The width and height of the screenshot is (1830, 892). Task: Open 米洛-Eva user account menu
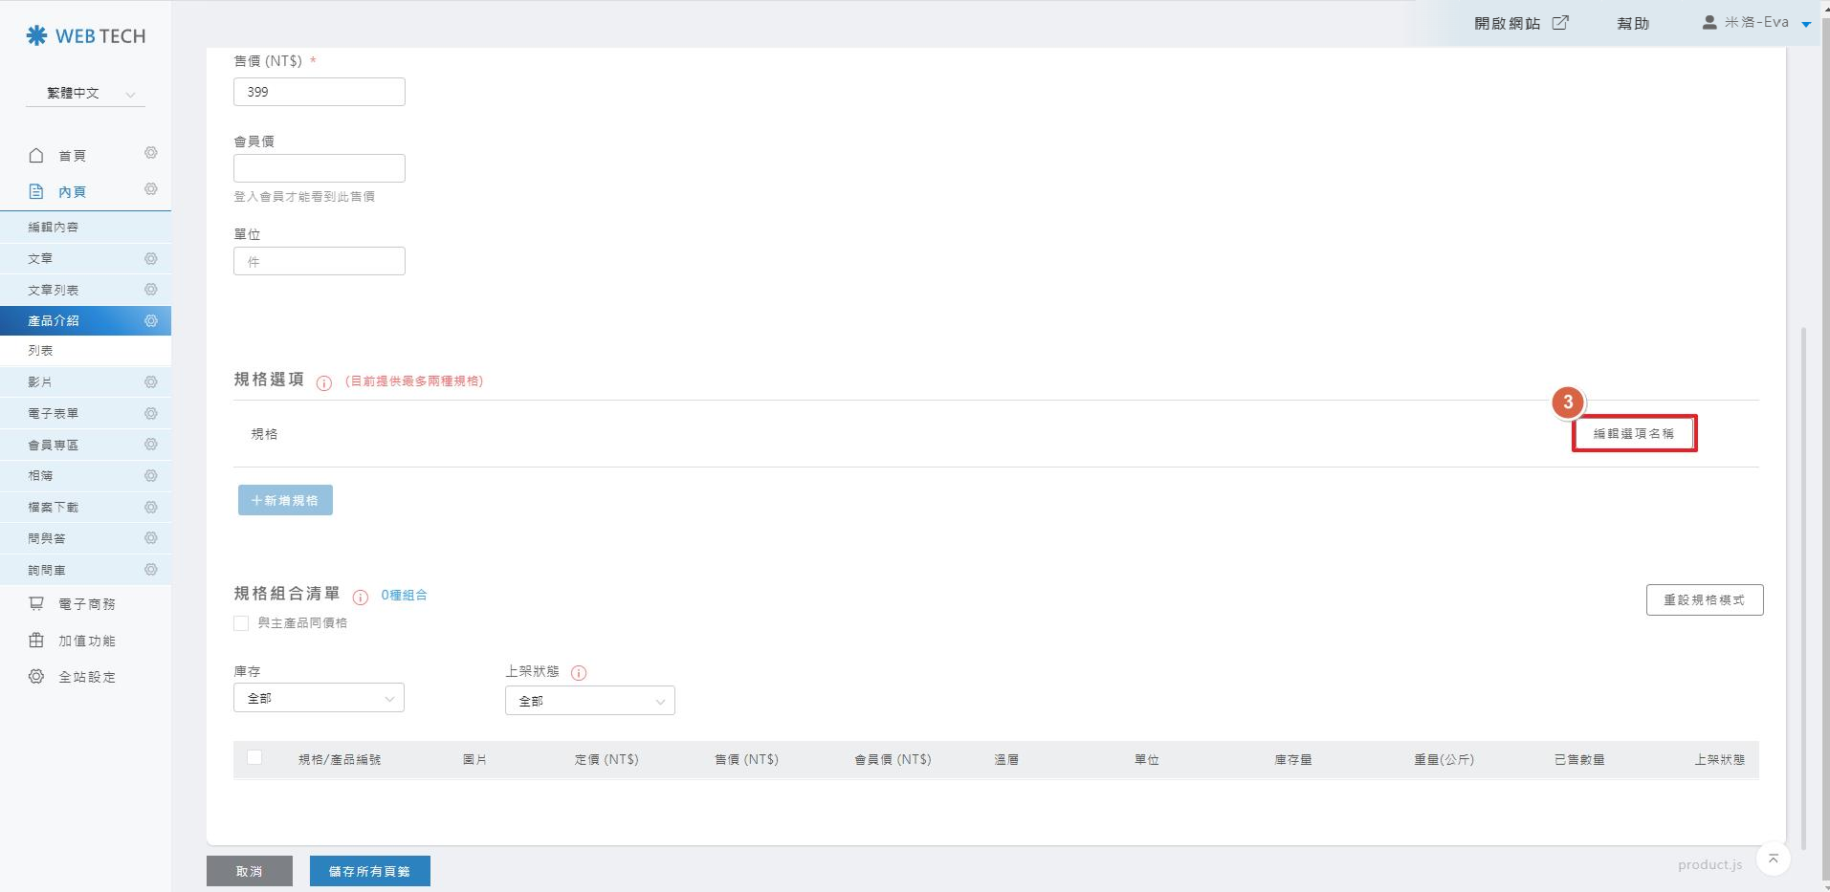click(x=1756, y=23)
